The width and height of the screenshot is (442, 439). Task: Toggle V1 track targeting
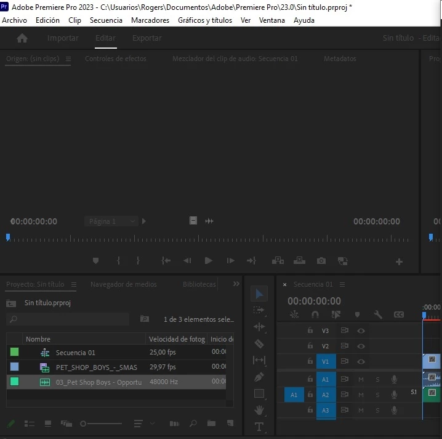(x=326, y=361)
